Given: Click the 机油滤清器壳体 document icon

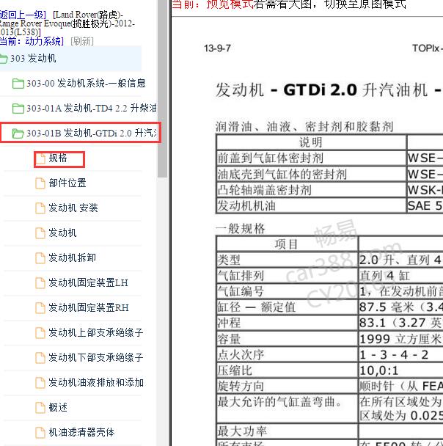Looking at the screenshot, I should click(x=40, y=433).
